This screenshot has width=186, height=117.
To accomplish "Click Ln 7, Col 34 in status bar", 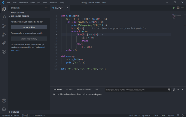I will click(x=134, y=115).
